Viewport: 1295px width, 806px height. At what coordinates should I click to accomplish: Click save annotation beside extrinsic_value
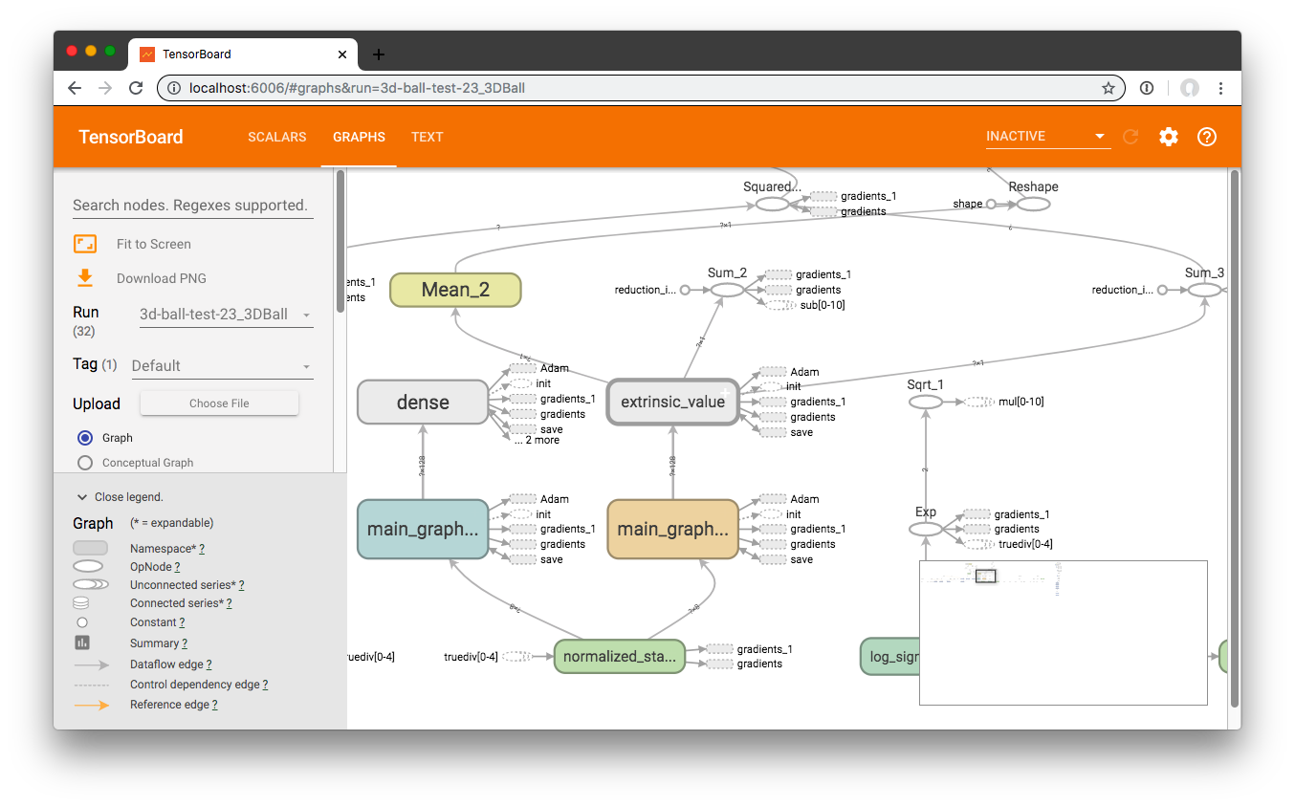[801, 432]
